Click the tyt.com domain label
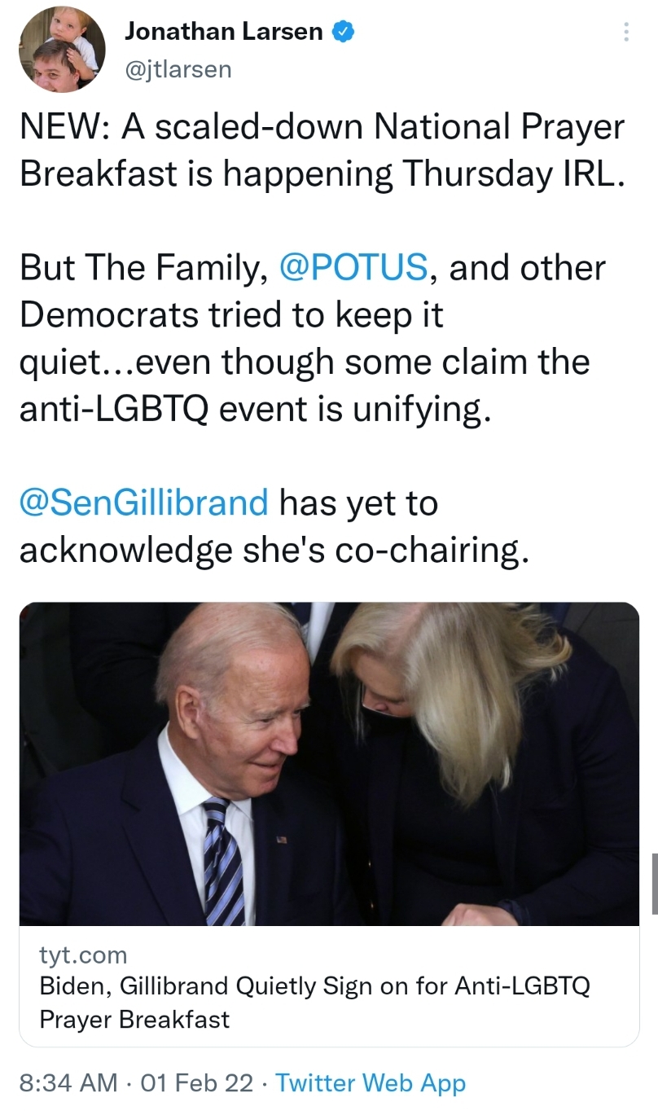This screenshot has width=658, height=1115. 83,954
